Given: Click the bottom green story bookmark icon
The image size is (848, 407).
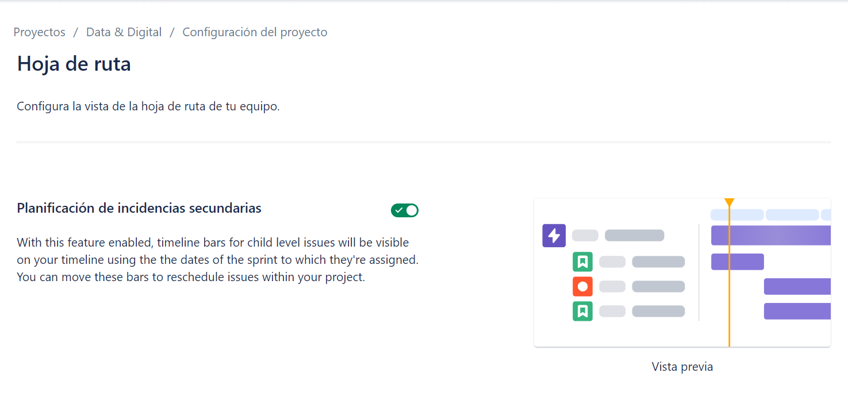Looking at the screenshot, I should (x=582, y=311).
